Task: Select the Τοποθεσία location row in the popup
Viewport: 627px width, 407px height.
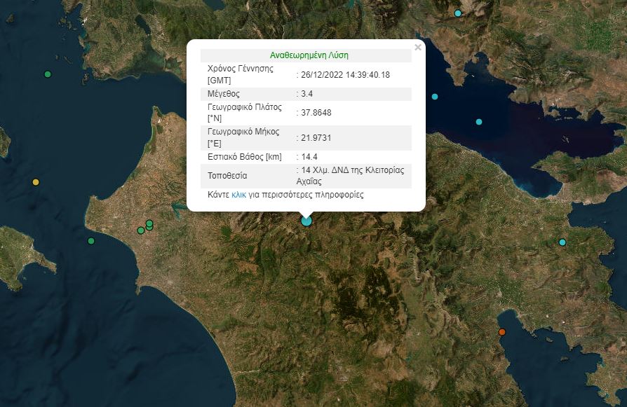Action: pyautogui.click(x=309, y=175)
